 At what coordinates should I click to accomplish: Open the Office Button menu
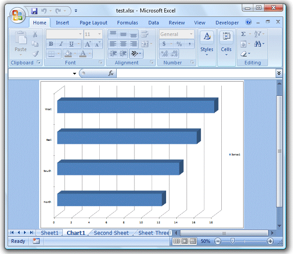17,15
